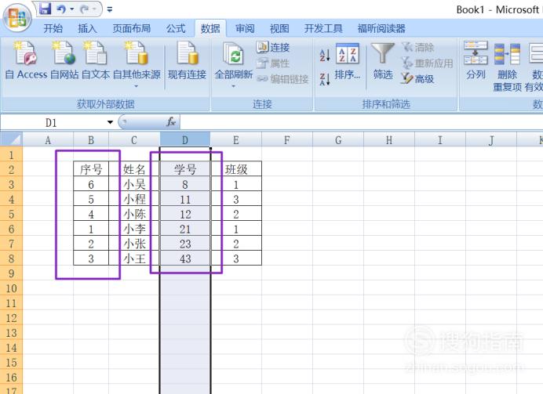Select row 12 header
This screenshot has height=394, width=543.
tap(11, 318)
